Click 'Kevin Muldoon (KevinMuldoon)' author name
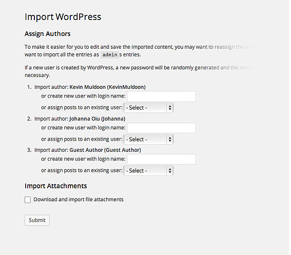This screenshot has width=291, height=255. click(x=107, y=87)
